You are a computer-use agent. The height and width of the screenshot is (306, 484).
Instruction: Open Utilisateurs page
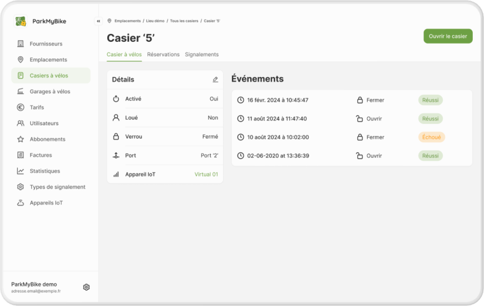click(44, 123)
